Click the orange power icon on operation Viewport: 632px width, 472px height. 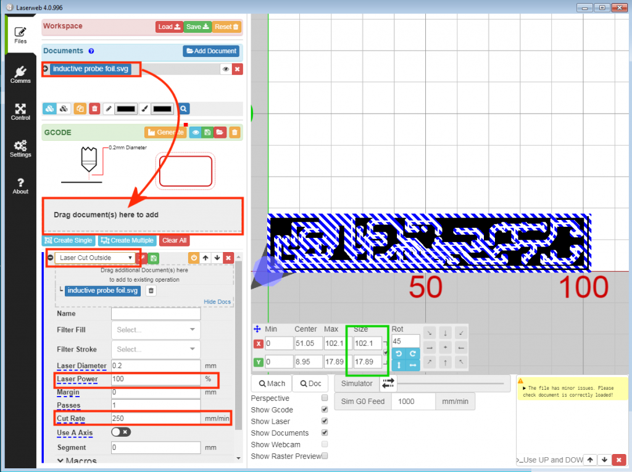tap(193, 258)
